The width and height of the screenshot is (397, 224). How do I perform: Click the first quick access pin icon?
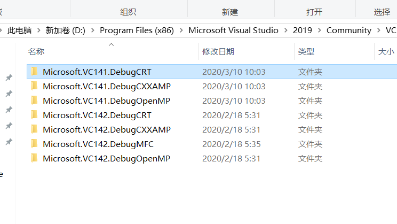9,78
